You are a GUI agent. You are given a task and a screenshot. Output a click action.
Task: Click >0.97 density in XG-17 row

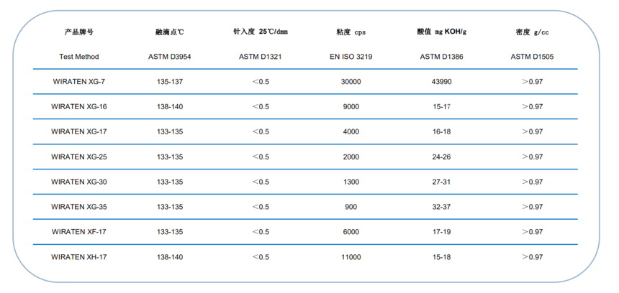[533, 131]
